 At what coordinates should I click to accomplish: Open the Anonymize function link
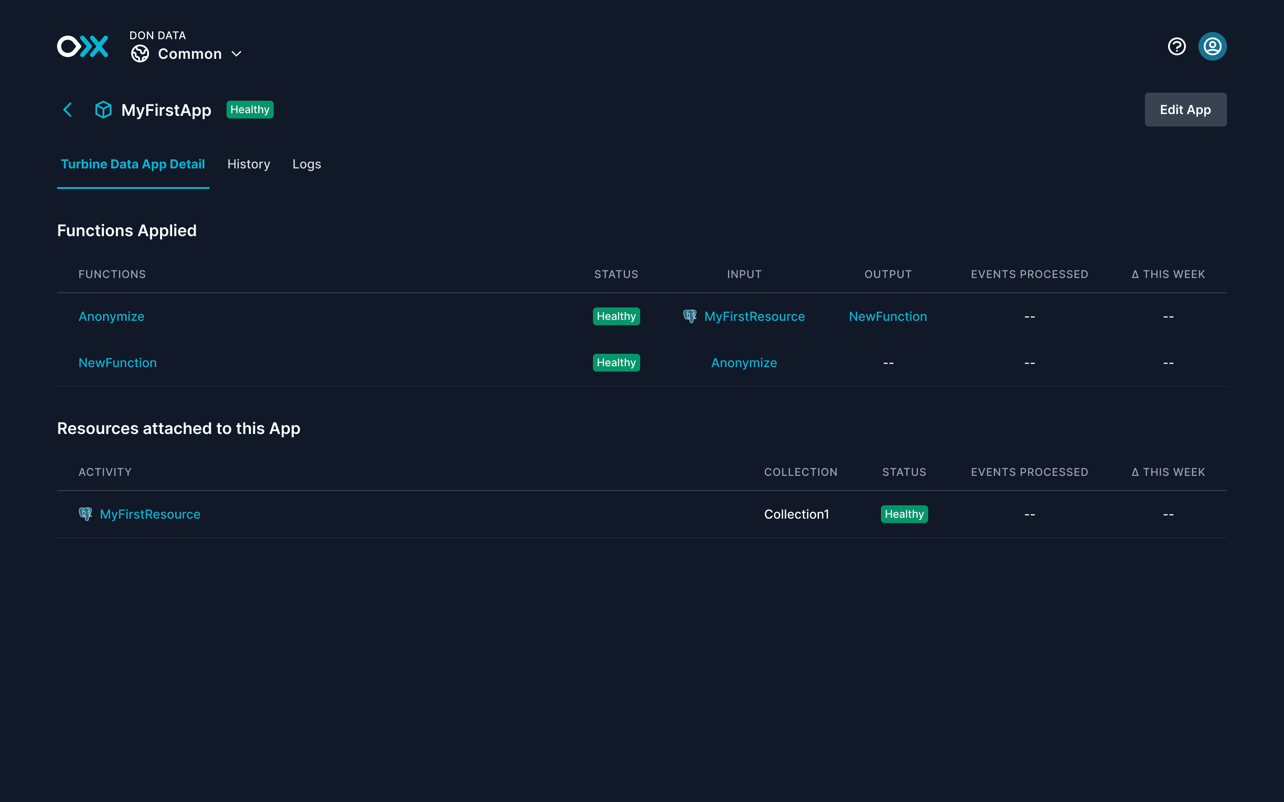[x=111, y=317]
